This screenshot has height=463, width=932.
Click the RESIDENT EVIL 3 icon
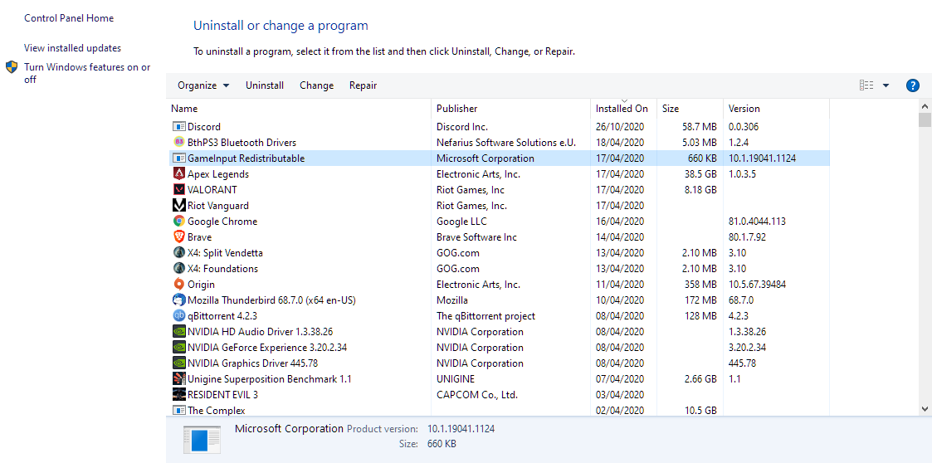click(x=179, y=395)
